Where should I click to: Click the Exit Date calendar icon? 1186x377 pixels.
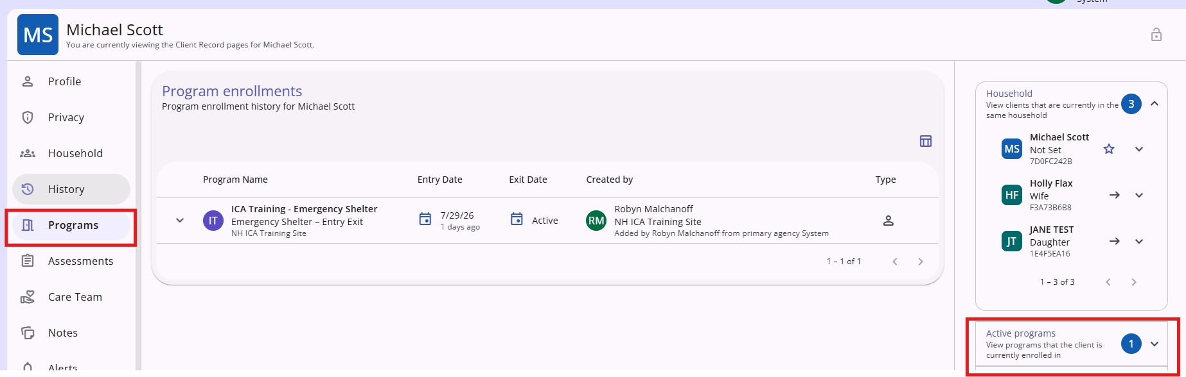(x=516, y=219)
